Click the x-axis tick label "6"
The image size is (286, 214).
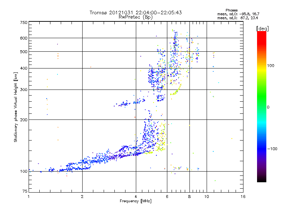click(167, 197)
